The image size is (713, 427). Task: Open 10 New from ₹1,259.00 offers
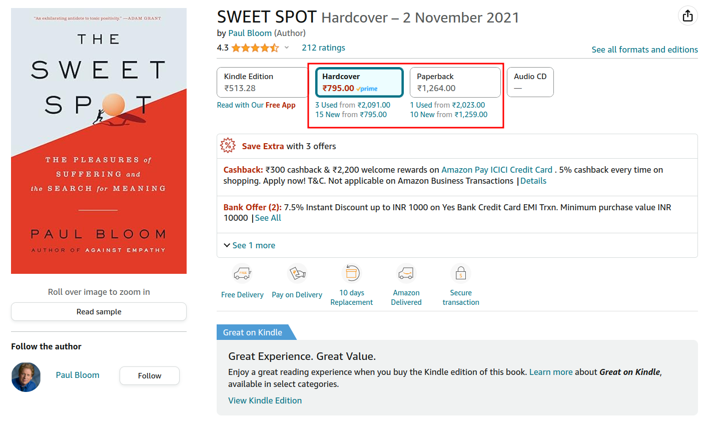pyautogui.click(x=449, y=115)
